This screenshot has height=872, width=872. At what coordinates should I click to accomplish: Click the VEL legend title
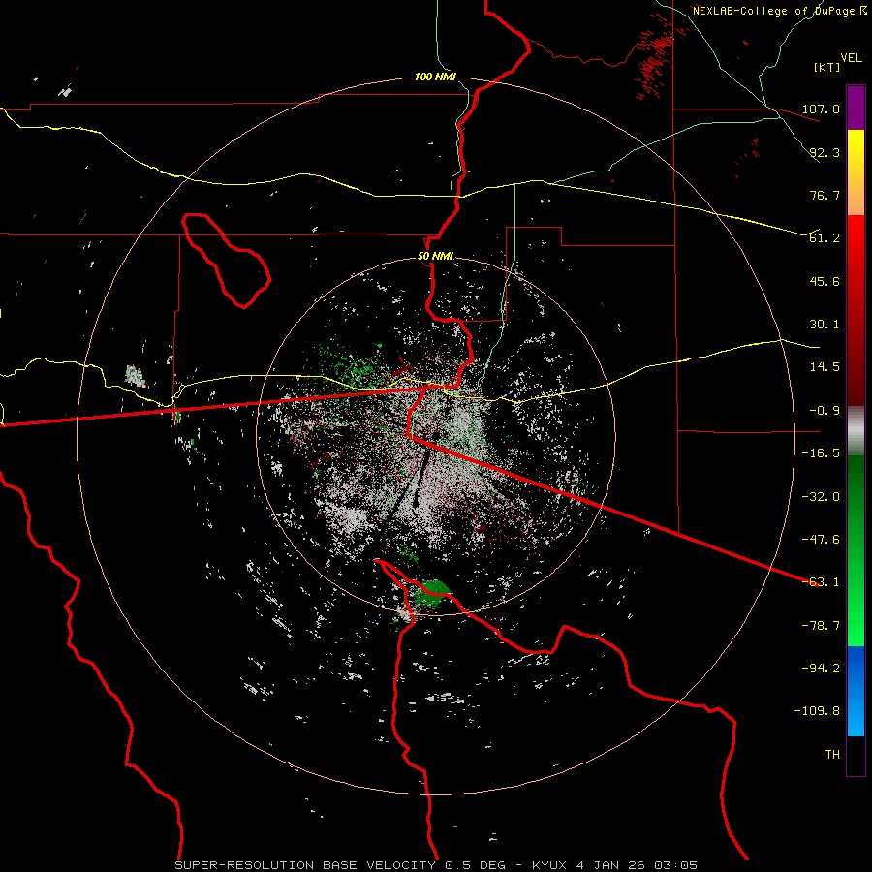(x=851, y=57)
